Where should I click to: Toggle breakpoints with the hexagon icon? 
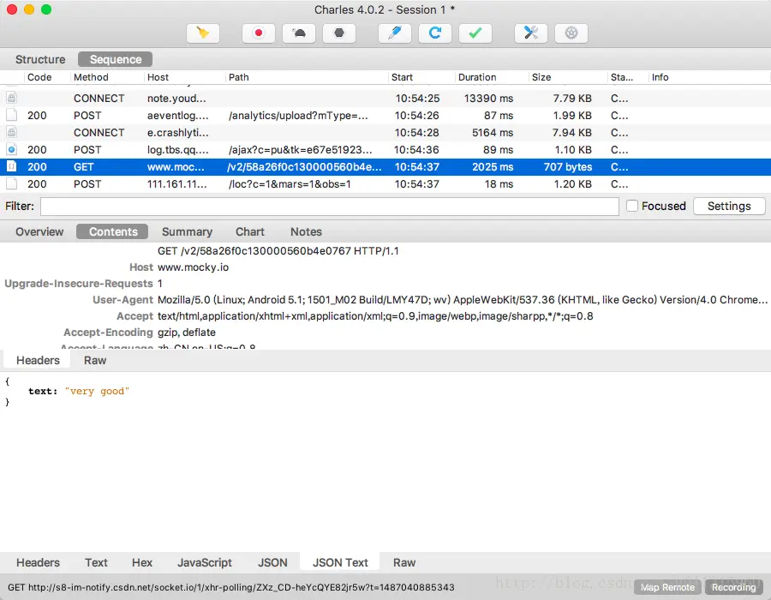[339, 33]
